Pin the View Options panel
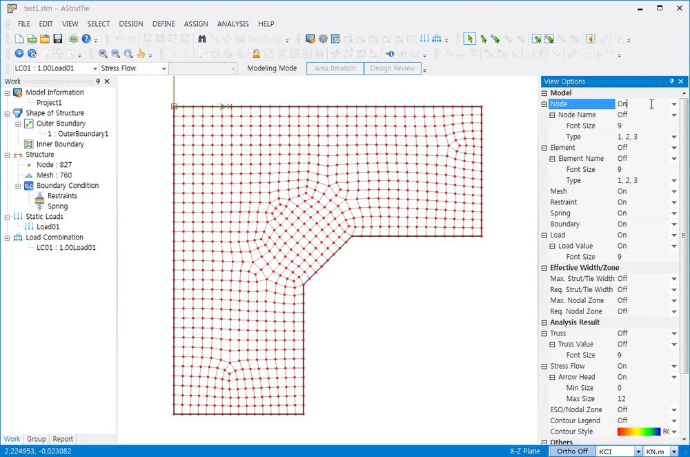Image resolution: width=690 pixels, height=457 pixels. click(671, 81)
